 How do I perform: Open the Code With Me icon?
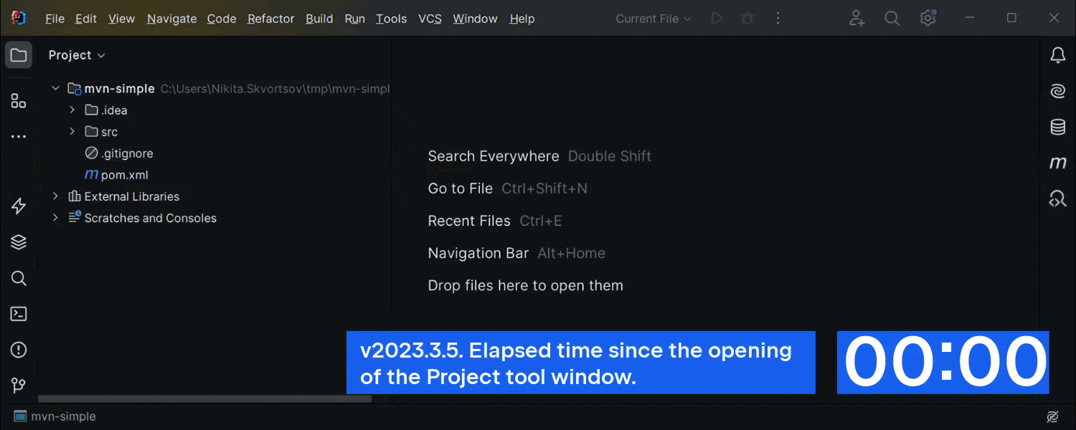tap(856, 19)
